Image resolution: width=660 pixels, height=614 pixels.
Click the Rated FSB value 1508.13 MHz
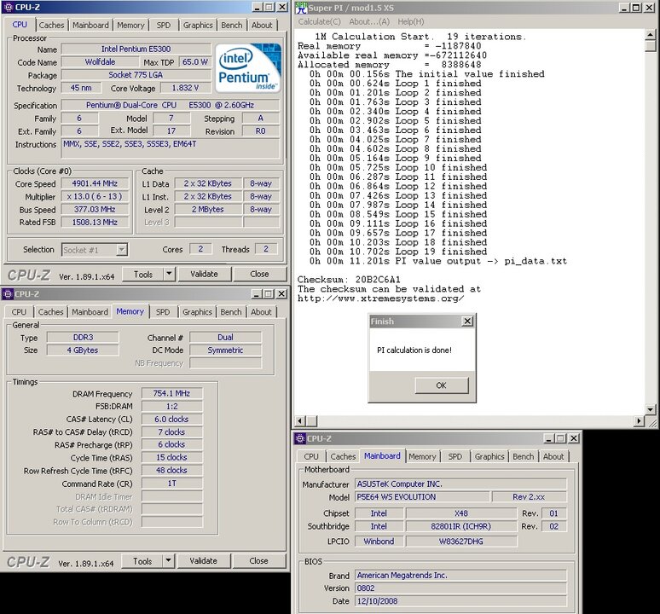coord(95,223)
